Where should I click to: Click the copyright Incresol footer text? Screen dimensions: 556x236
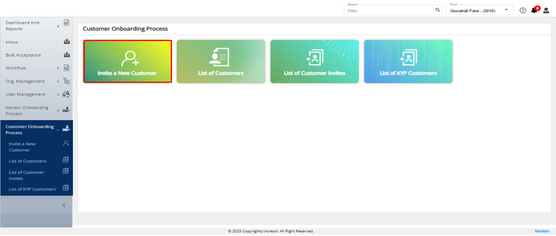tap(271, 231)
